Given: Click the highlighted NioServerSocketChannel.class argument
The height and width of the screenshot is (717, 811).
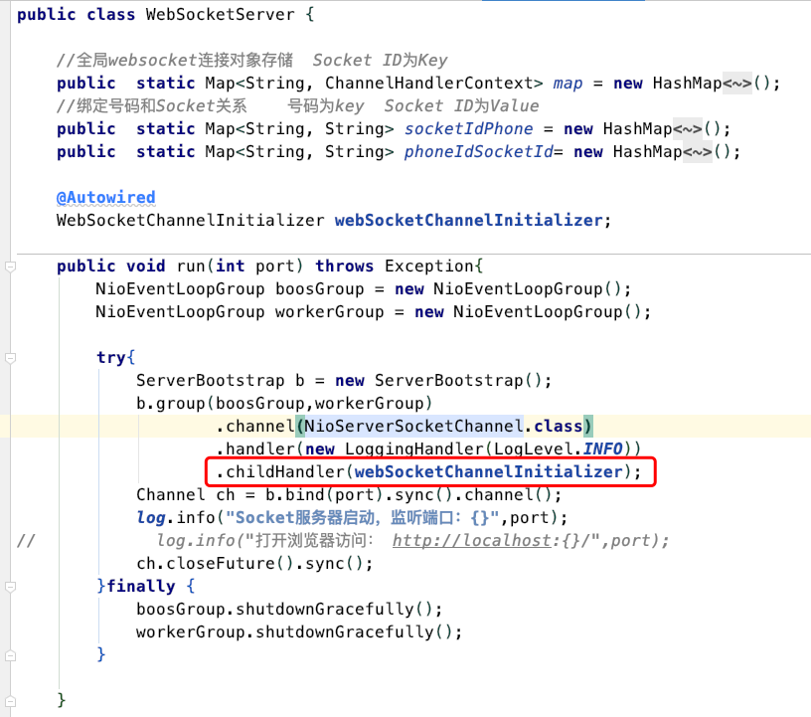Looking at the screenshot, I should 445,426.
